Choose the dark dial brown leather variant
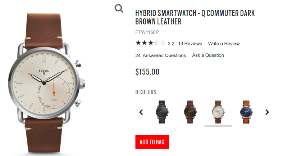This screenshot has height=156, width=283. (190, 112)
